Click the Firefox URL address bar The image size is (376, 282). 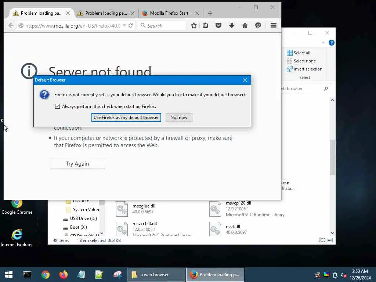click(x=72, y=26)
